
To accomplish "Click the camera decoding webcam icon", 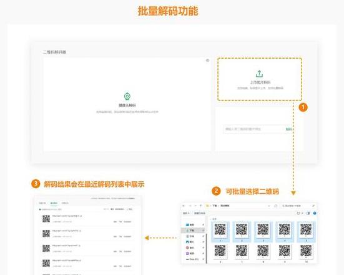I will pos(127,96).
